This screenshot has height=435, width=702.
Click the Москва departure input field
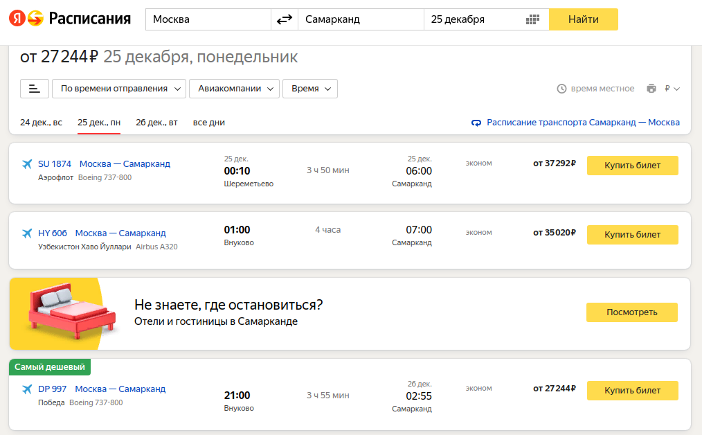tap(208, 19)
